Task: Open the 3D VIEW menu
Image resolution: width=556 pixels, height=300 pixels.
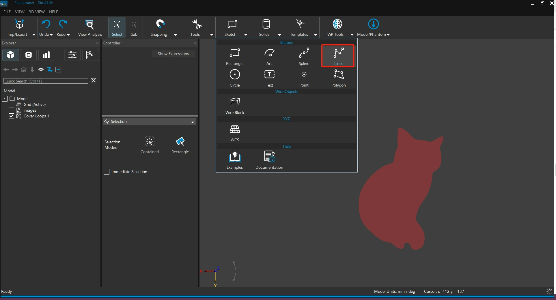Action: tap(37, 12)
